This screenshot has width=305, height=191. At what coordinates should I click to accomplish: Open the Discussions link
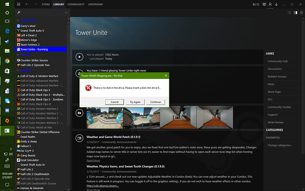[x=274, y=69]
